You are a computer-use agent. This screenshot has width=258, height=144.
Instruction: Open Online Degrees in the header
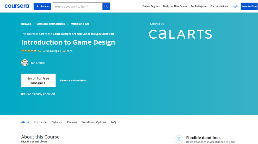pos(151,6)
